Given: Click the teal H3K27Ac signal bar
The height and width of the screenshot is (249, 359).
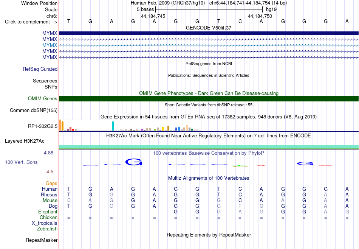Looking at the screenshot, I should pos(209,147).
